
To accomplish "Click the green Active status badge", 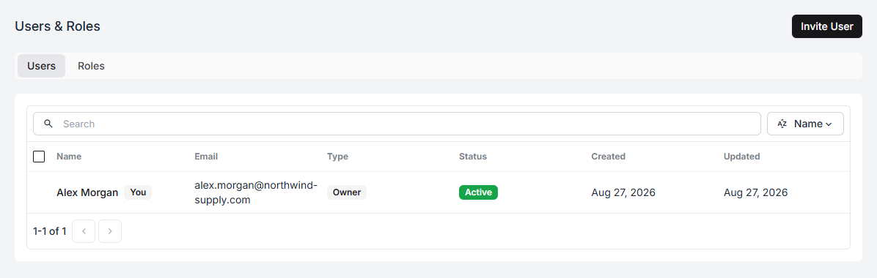I will pyautogui.click(x=478, y=192).
